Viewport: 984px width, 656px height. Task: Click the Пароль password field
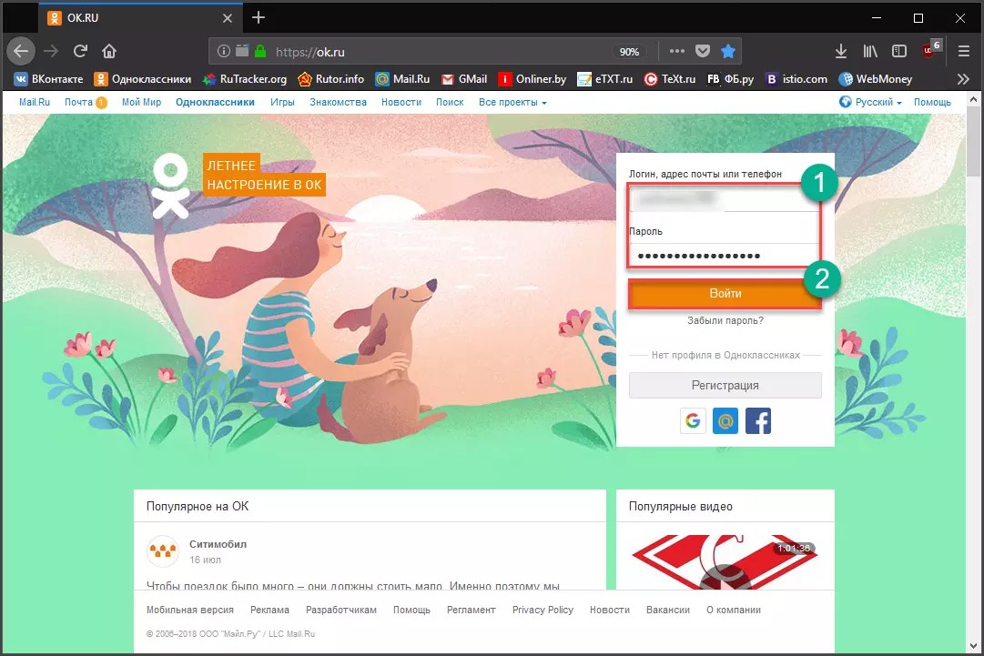pos(724,256)
